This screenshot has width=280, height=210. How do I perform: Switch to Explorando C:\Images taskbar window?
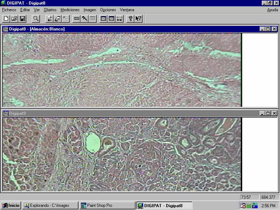pos(50,205)
